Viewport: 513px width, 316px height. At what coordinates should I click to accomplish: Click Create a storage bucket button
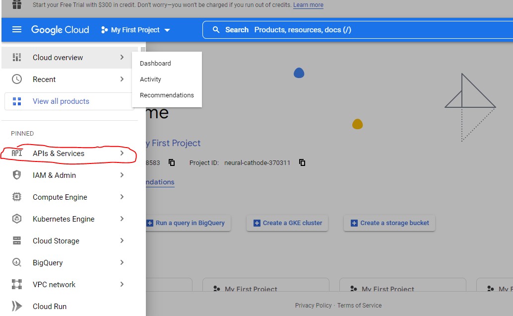pyautogui.click(x=389, y=223)
